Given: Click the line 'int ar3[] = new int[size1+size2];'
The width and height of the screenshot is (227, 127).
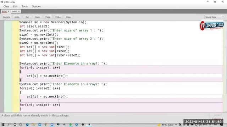Looking at the screenshot, I should [50, 55].
